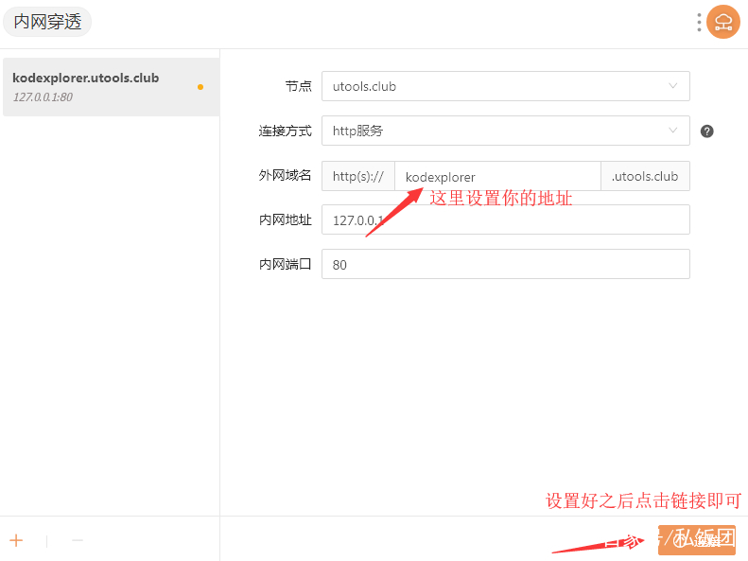Click the 内网穿透 title tag
Image resolution: width=748 pixels, height=561 pixels.
pyautogui.click(x=47, y=23)
